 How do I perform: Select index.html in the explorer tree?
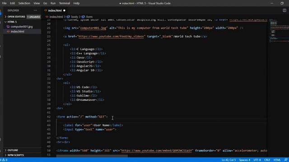[x=17, y=31]
